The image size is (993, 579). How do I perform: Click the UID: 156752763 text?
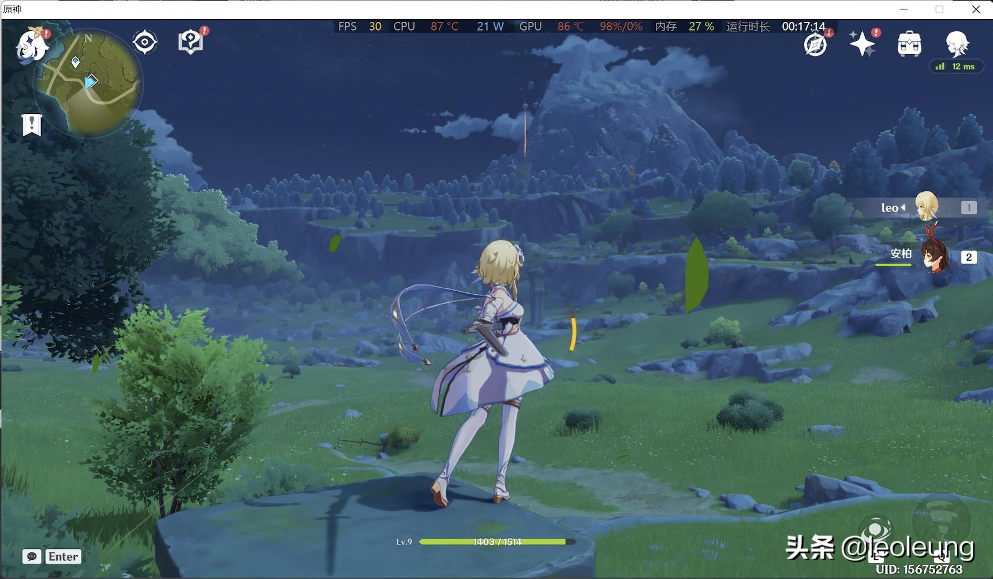[x=919, y=569]
